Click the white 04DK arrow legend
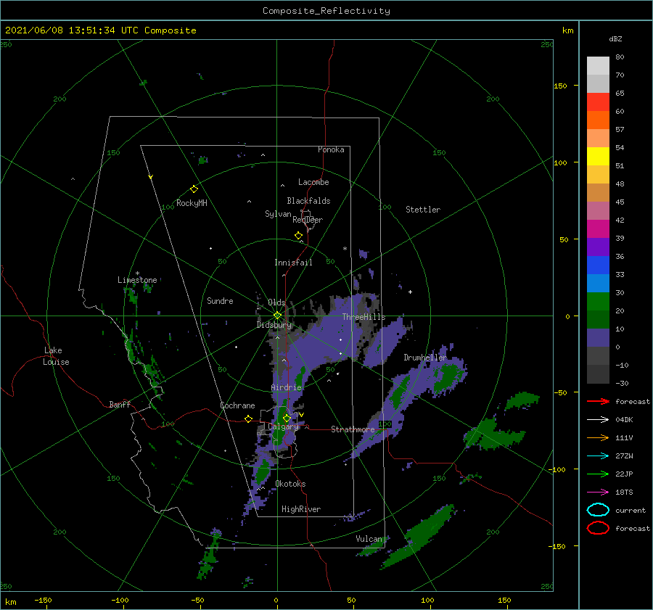 coord(598,419)
